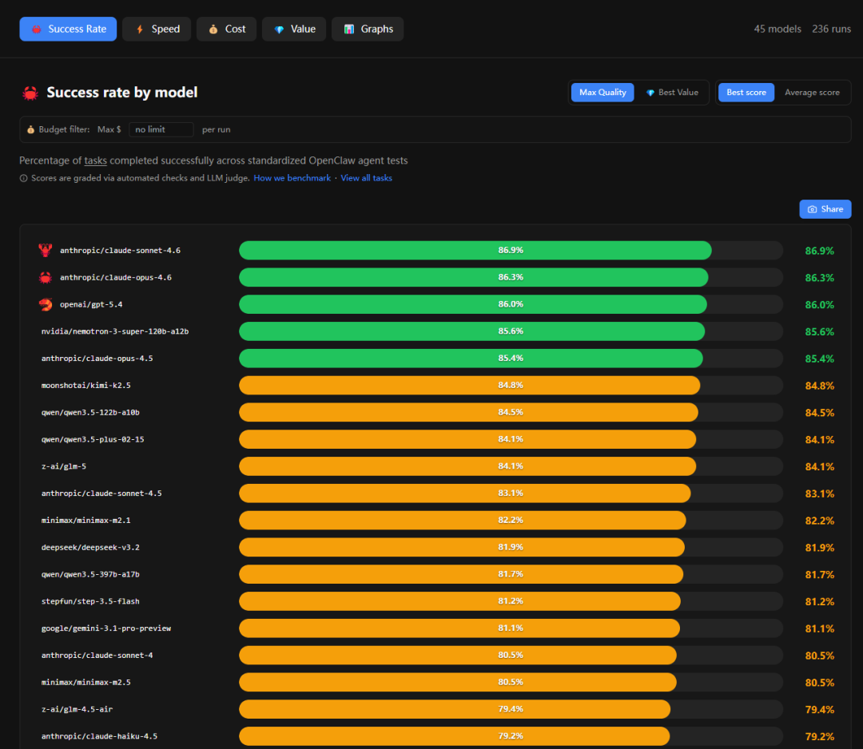Open the View all tasks link
This screenshot has width=863, height=749.
(x=366, y=178)
